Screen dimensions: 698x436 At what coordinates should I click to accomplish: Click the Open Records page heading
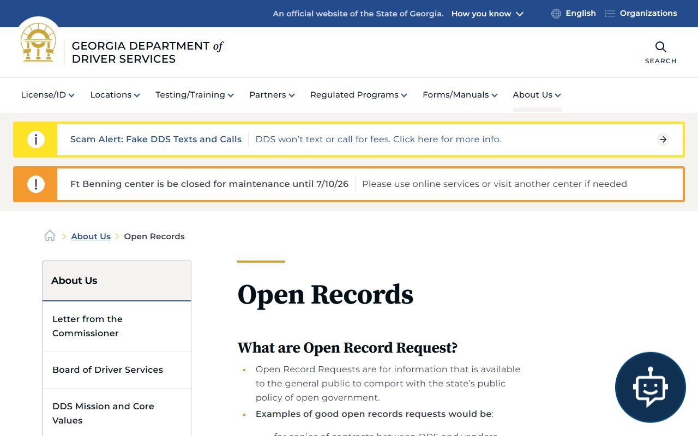tap(326, 294)
